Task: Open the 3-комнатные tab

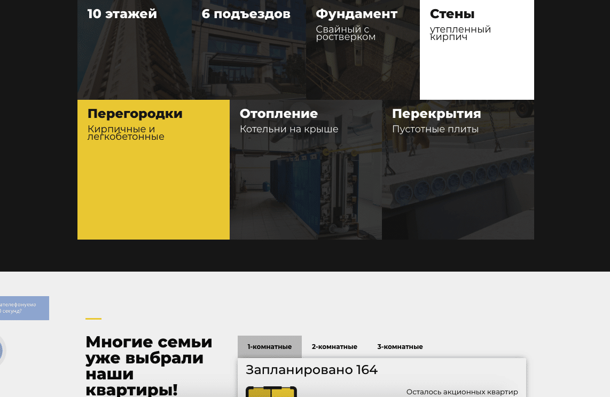Action: (400, 347)
